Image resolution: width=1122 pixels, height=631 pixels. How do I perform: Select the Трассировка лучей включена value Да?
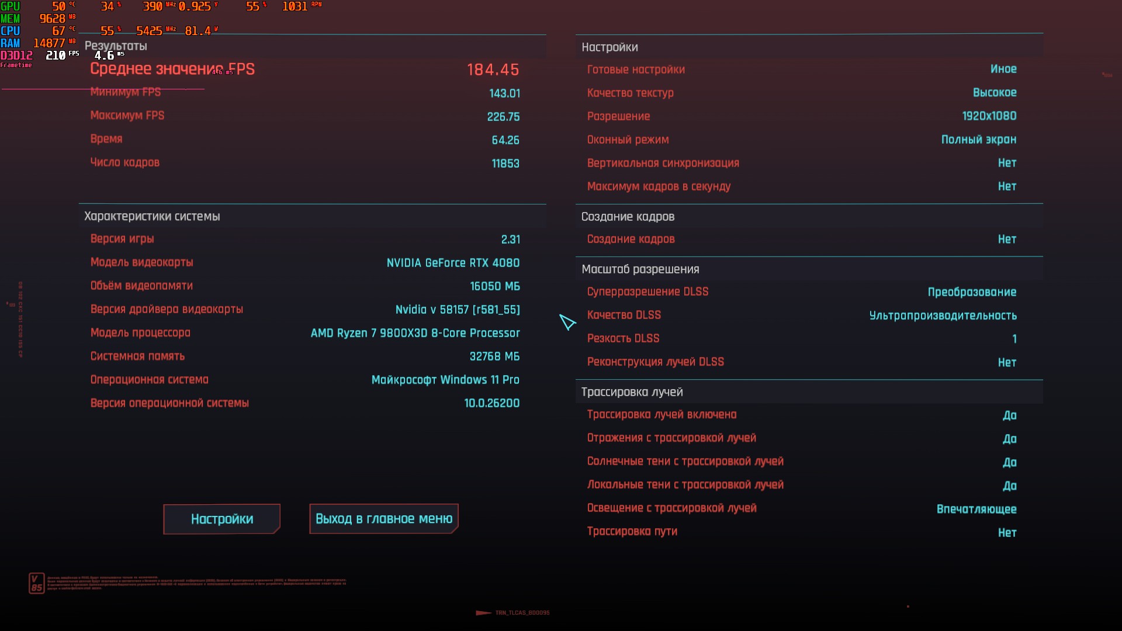pyautogui.click(x=1009, y=415)
